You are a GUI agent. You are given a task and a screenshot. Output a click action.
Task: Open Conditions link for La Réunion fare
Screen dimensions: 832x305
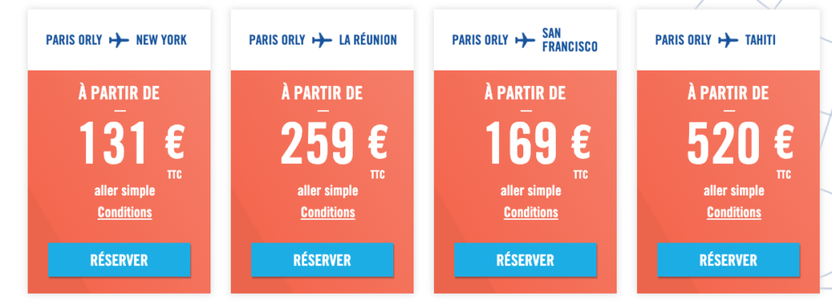328,213
